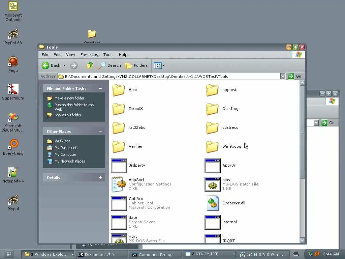Select the Pego desktop shortcut
Screen dimensions: 345x259
click(x=13, y=64)
